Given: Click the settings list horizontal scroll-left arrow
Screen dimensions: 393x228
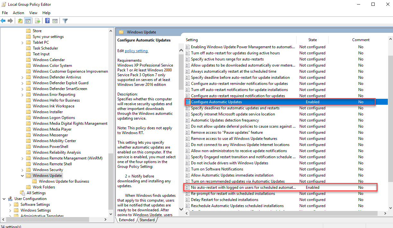Looking at the screenshot, I should pyautogui.click(x=187, y=213).
